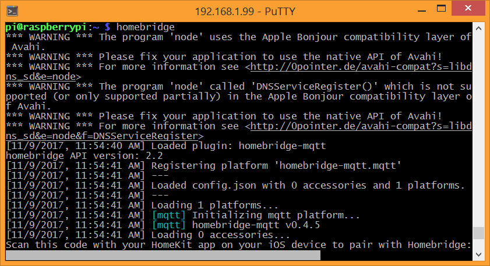Screen dimensions: 490x266
Task: Click the 'homebridge API version: 2.2' line
Action: pos(84,156)
